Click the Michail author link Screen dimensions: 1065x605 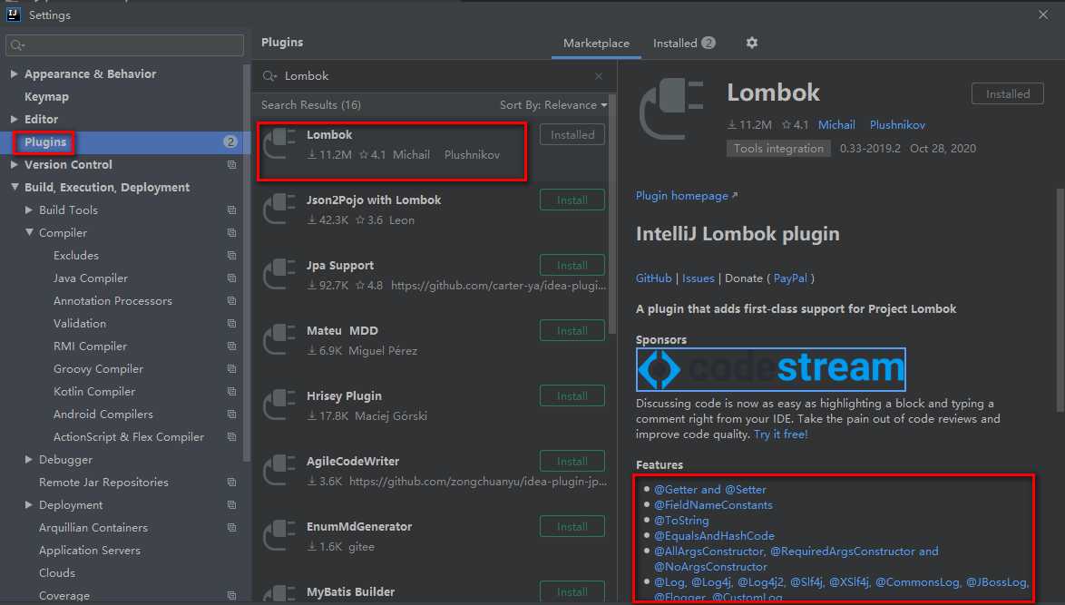pyautogui.click(x=836, y=125)
